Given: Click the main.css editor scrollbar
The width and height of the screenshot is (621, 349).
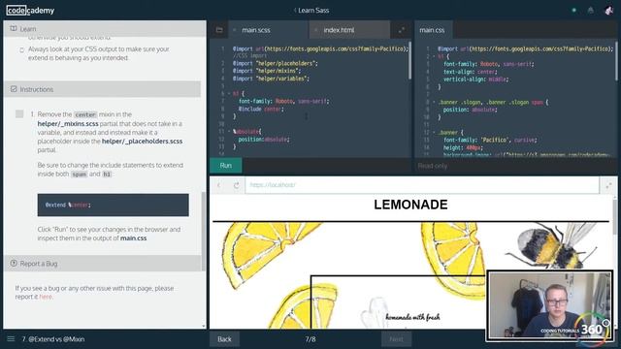Looking at the screenshot, I should coord(616,60).
